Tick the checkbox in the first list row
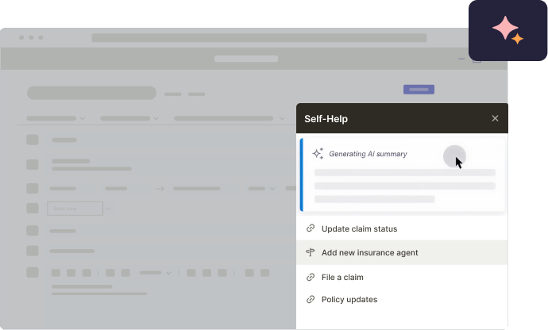Image resolution: width=548 pixels, height=330 pixels. [33, 140]
